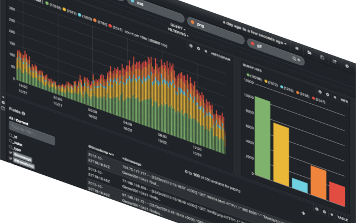Uncheck the @timestamp field checkbox
356x223 pixels.
pos(11,159)
